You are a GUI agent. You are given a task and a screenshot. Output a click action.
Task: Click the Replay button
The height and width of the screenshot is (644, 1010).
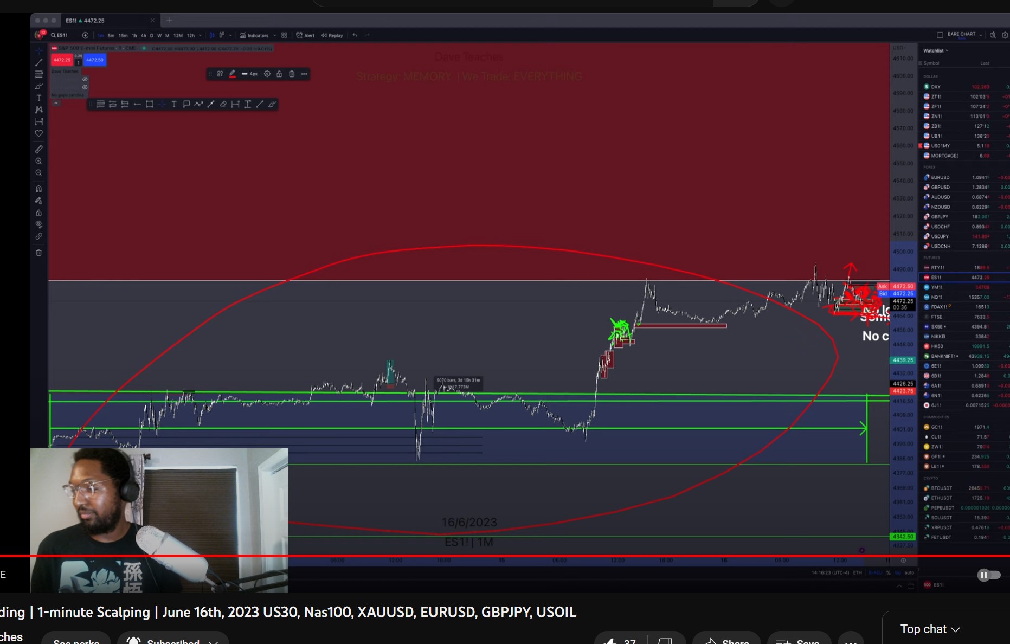click(x=332, y=35)
